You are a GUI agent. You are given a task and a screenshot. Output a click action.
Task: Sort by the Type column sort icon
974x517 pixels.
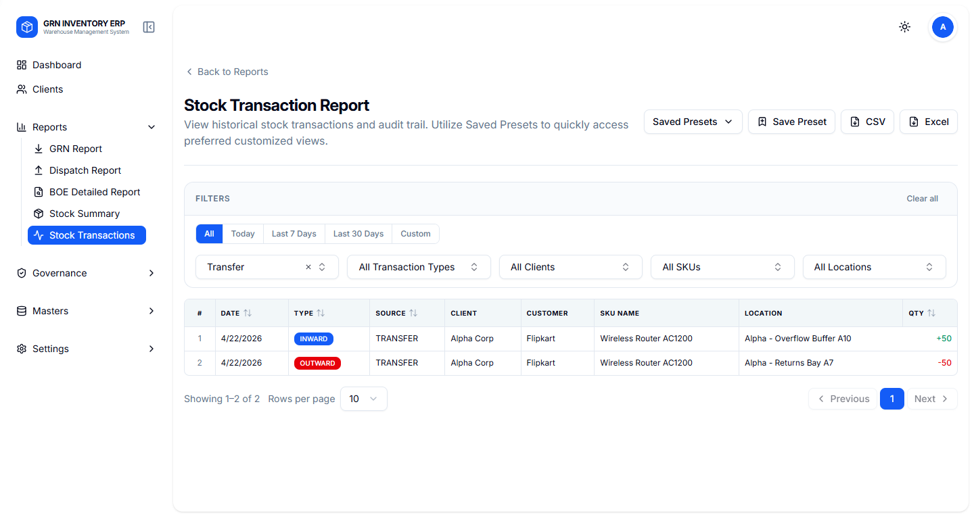tap(321, 313)
